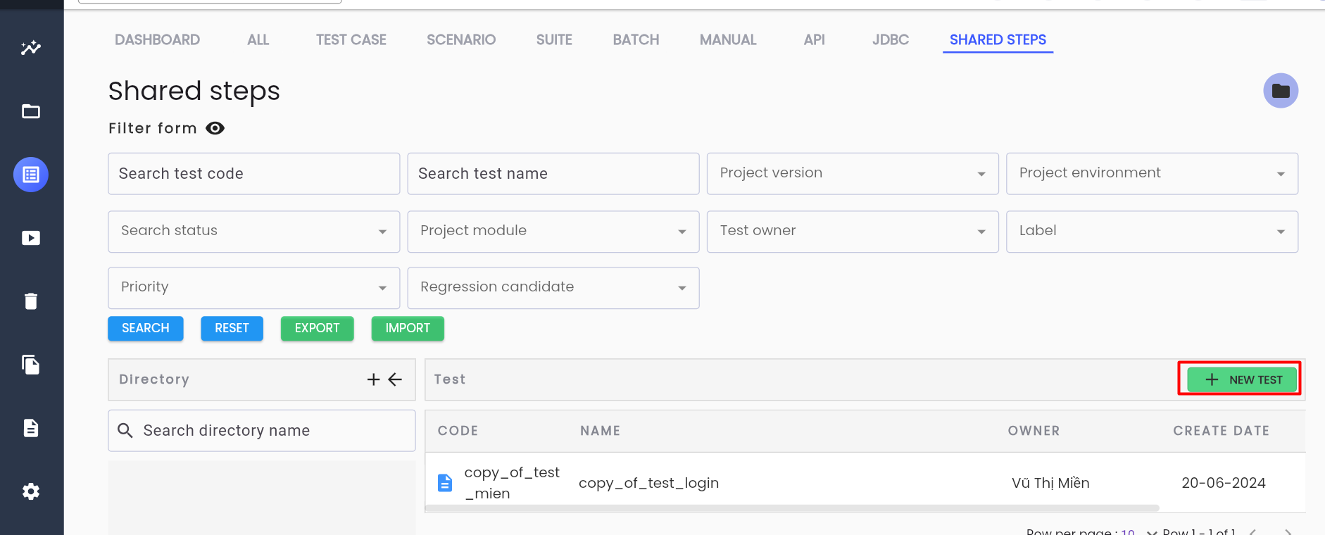
Task: Open the settings gear in sidebar
Action: (x=31, y=491)
